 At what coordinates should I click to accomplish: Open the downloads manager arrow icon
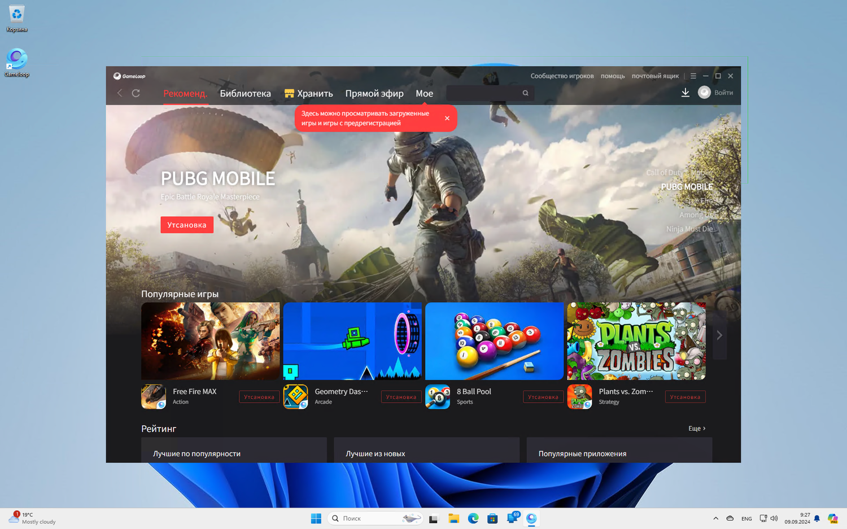pos(685,93)
